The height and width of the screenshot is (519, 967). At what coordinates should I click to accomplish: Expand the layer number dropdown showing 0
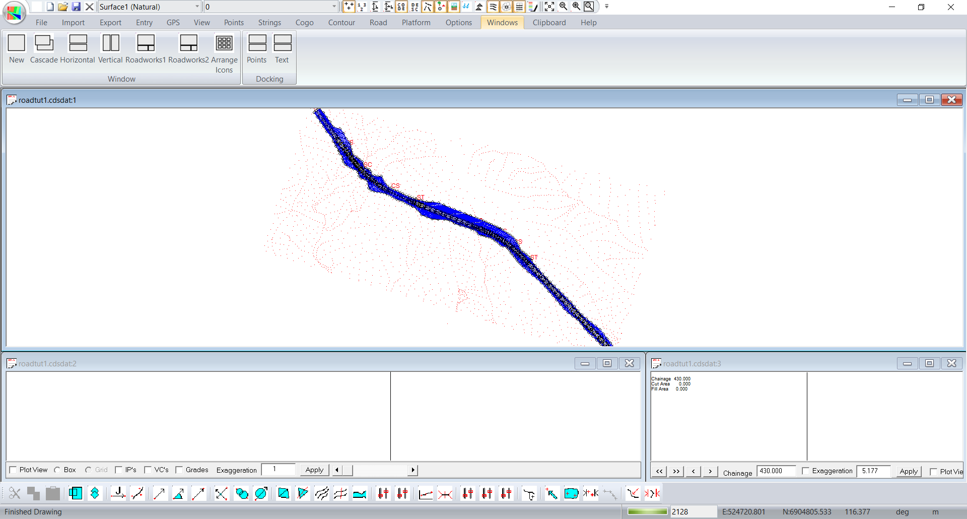[x=334, y=7]
